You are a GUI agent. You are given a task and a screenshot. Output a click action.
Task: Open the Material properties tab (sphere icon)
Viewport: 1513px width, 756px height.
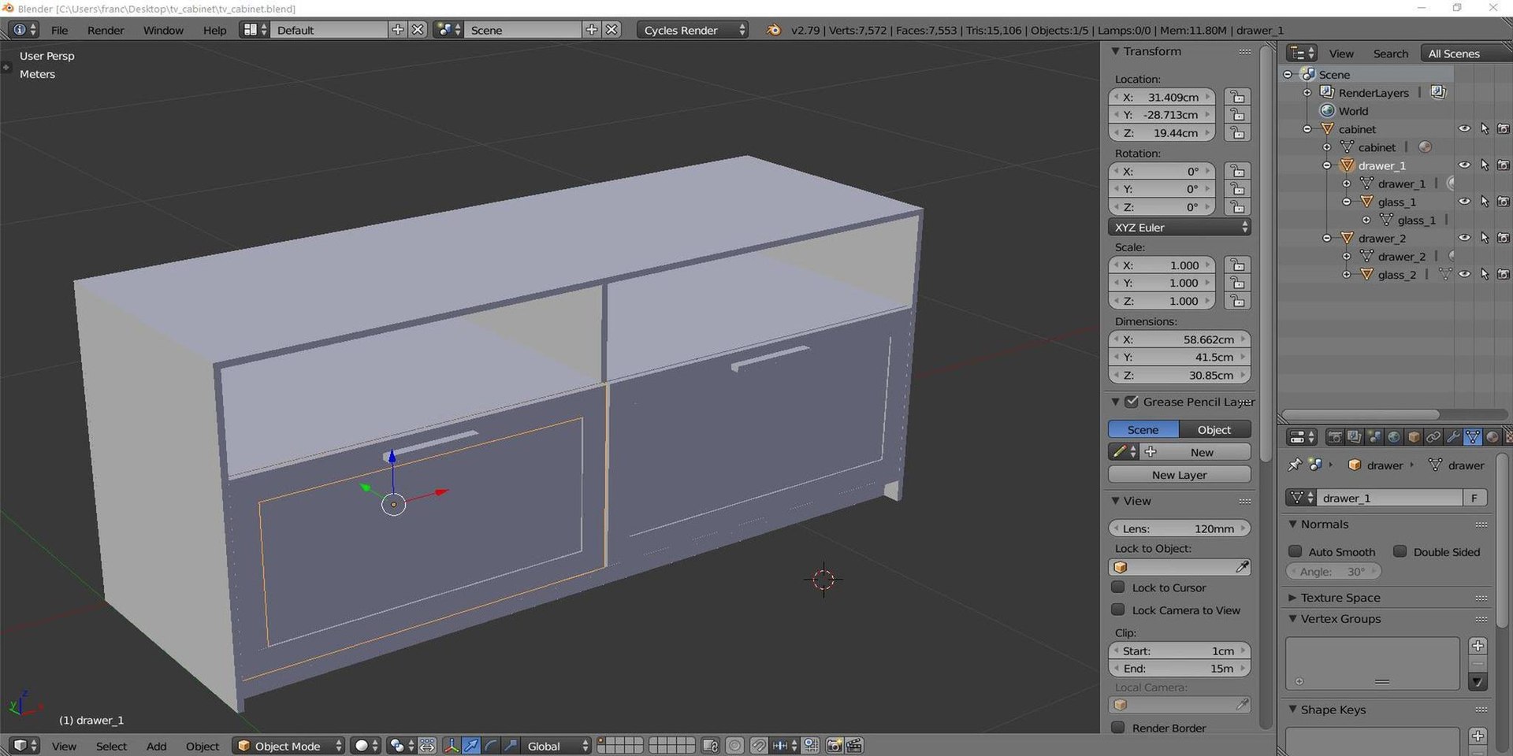[x=1493, y=437]
